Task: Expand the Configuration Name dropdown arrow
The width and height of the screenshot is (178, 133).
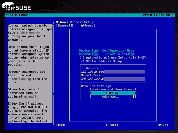Action: (x=133, y=54)
